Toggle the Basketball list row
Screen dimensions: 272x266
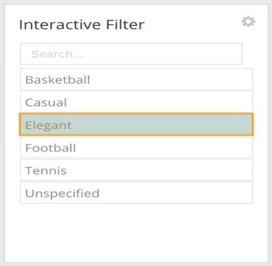pyautogui.click(x=136, y=79)
